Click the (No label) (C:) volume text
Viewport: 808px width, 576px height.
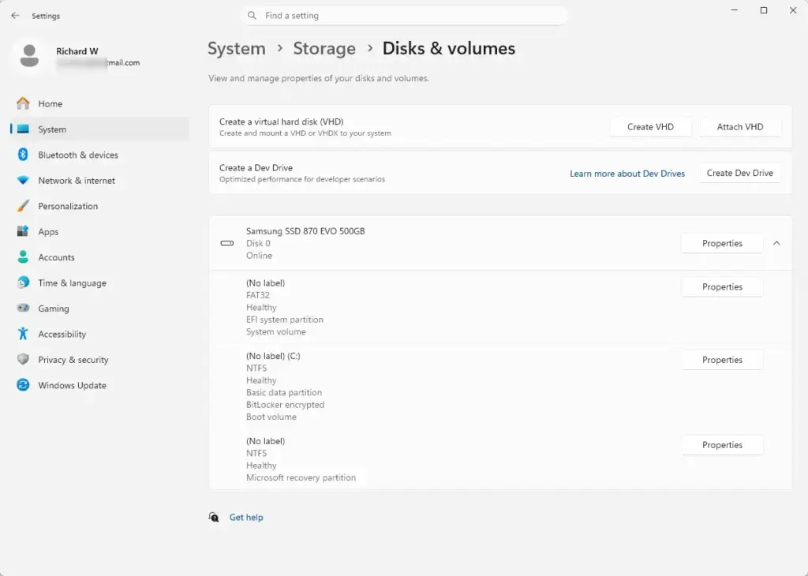273,356
